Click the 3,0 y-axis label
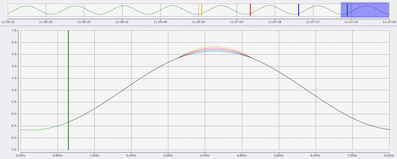 click(x=14, y=66)
